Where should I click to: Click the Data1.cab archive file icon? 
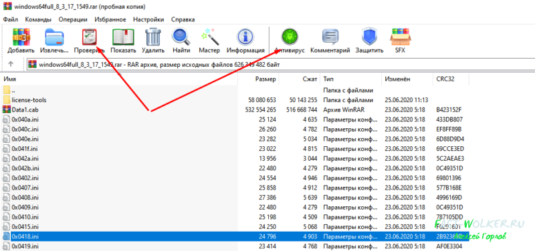[7, 109]
